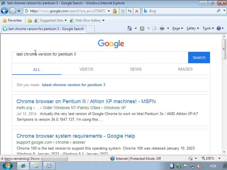Open the Safety menu
The image size is (227, 170).
pos(193,28)
